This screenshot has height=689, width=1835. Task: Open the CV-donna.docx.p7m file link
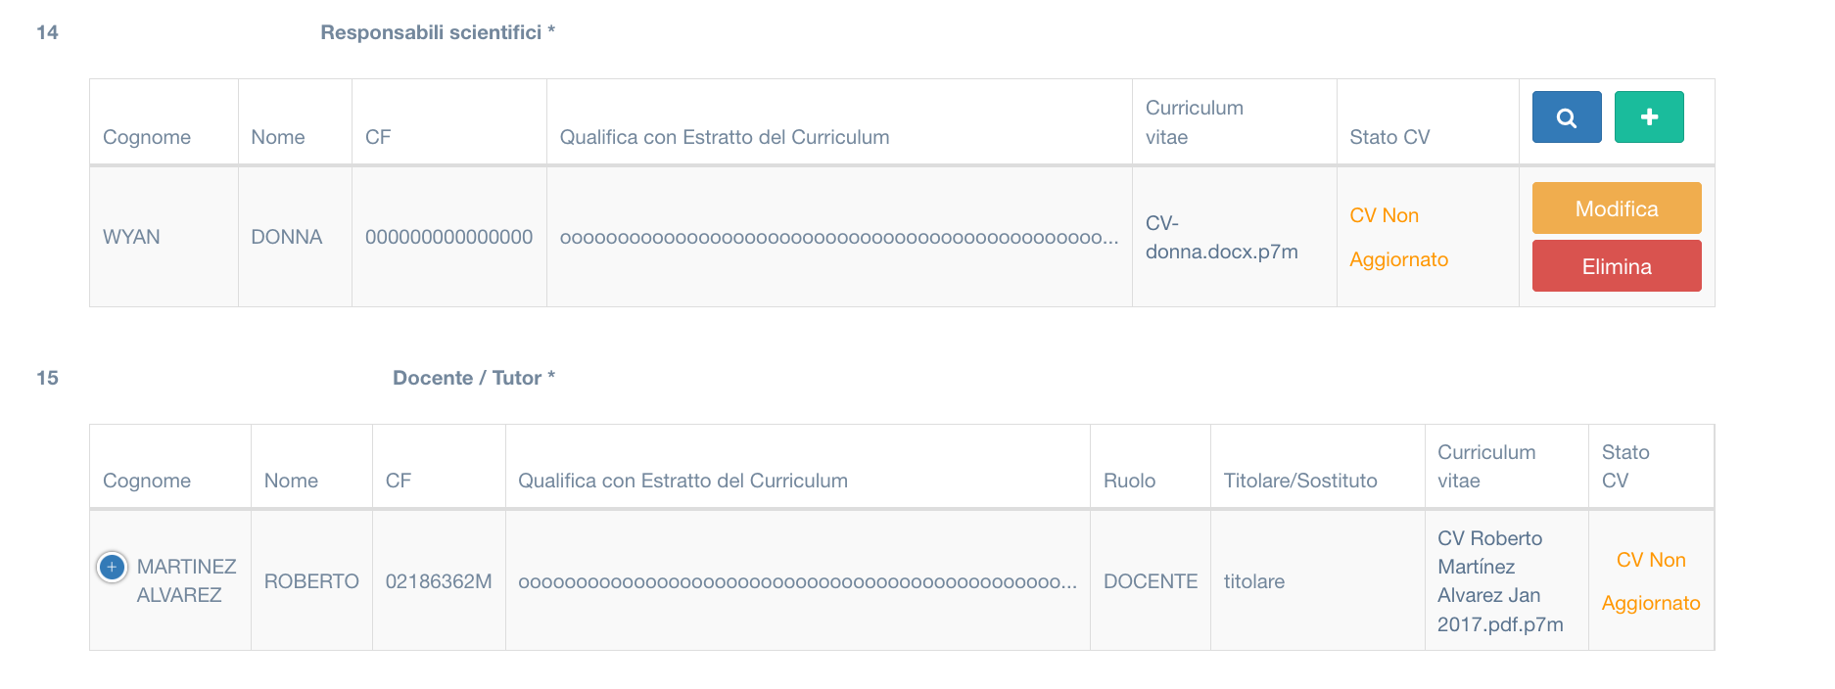pos(1221,237)
